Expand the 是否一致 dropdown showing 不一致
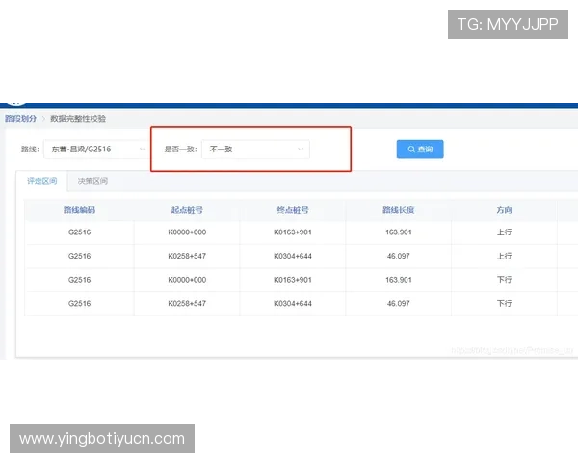Screen dimensions: 578x463 (x=255, y=150)
